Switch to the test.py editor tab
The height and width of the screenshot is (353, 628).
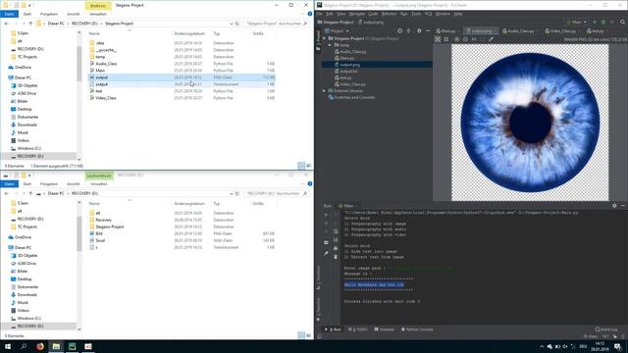click(597, 30)
